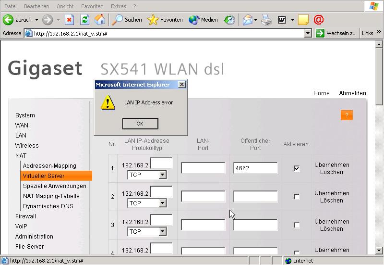
Task: Close the Microsoft Internet Explorer dialog
Action: 182,85
